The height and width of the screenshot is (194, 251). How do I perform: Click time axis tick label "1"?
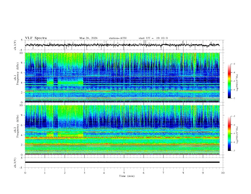45,173
